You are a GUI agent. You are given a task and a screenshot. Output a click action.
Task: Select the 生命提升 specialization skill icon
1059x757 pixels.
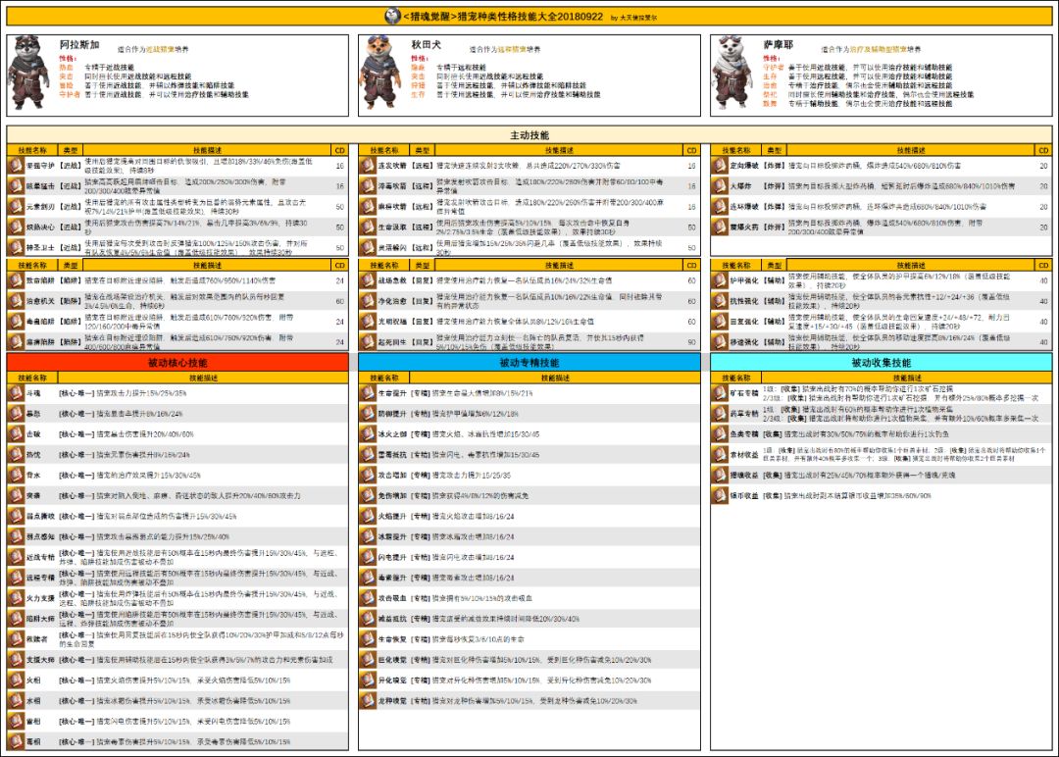(368, 392)
